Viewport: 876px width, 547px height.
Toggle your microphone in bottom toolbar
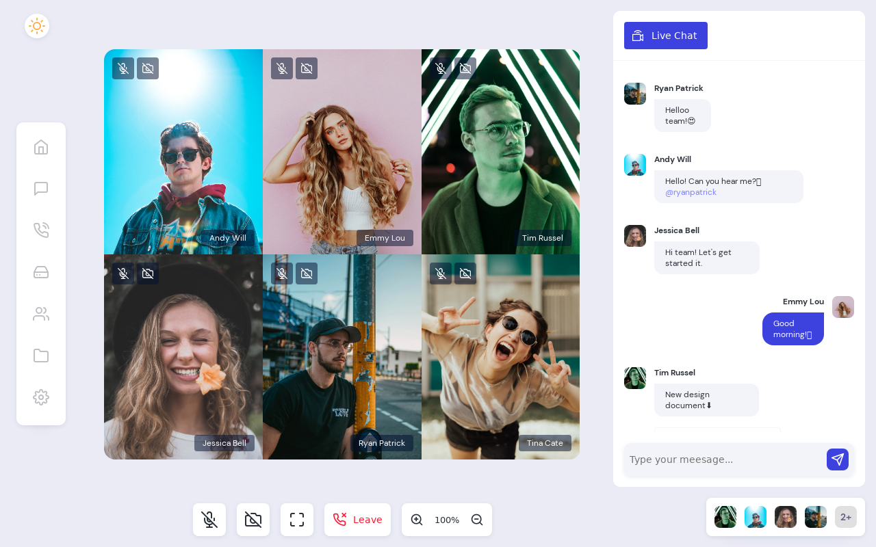[x=209, y=520]
